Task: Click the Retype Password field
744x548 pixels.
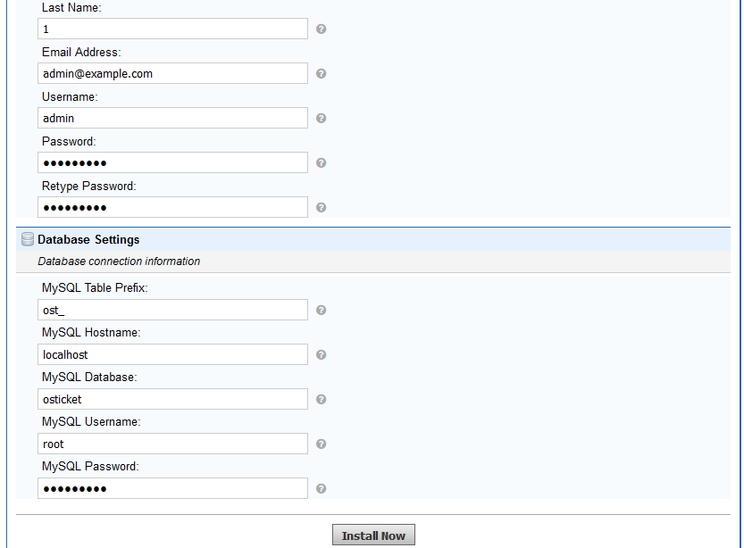Action: coord(173,207)
